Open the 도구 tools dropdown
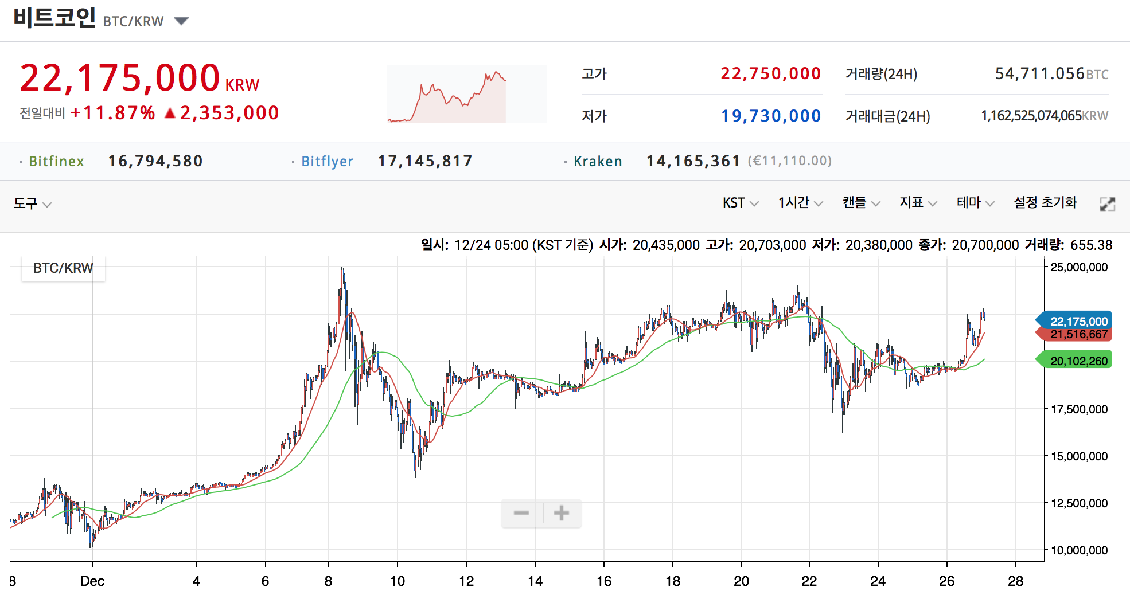1130x595 pixels. click(32, 203)
